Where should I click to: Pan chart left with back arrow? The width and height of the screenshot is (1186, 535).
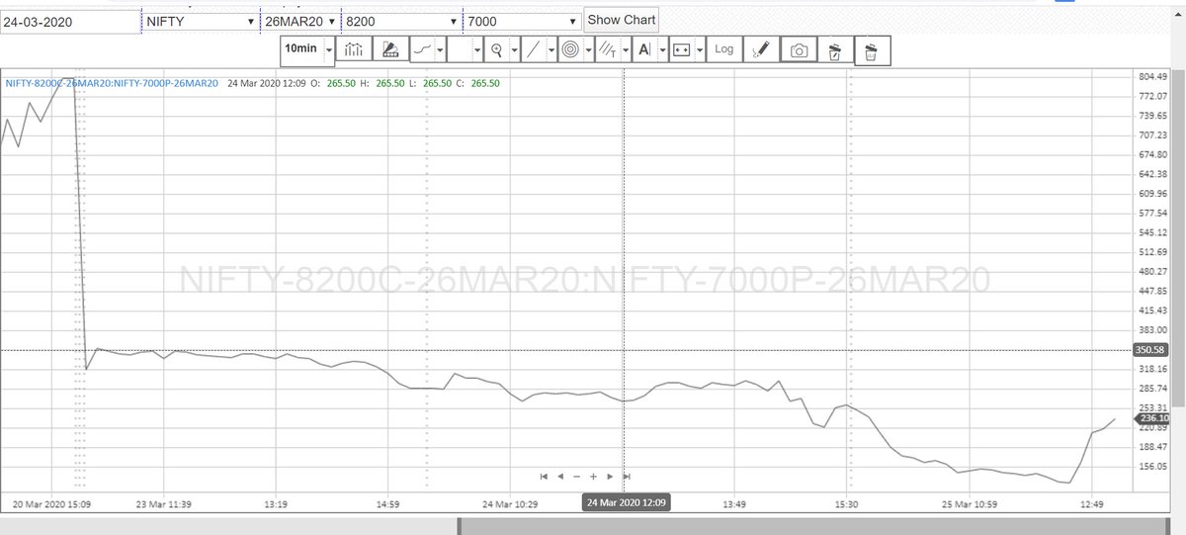pyautogui.click(x=560, y=476)
